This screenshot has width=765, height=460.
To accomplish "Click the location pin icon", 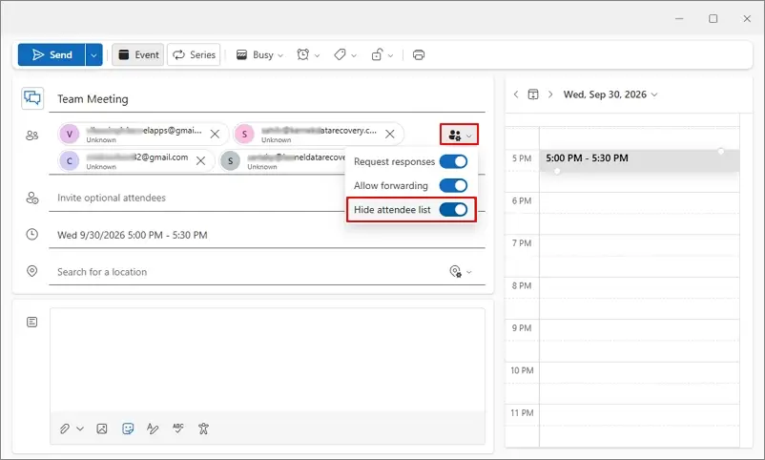I will tap(32, 271).
